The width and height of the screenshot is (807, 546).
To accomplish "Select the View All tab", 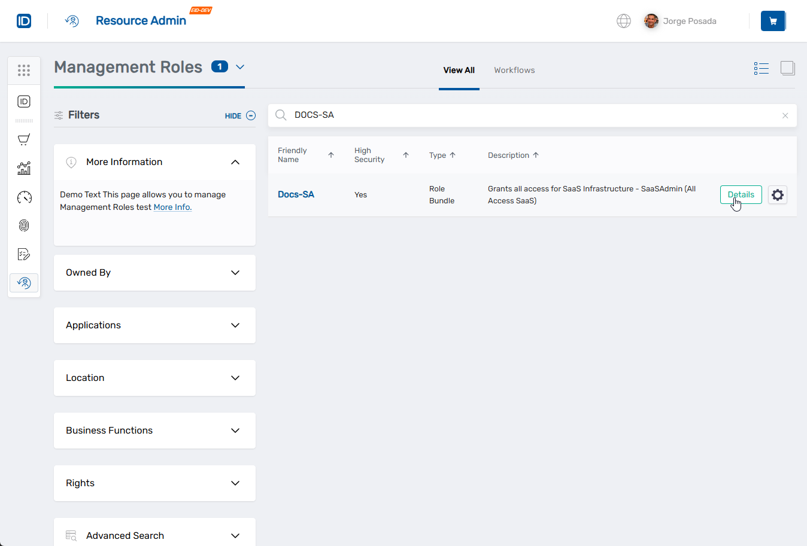I will [459, 70].
